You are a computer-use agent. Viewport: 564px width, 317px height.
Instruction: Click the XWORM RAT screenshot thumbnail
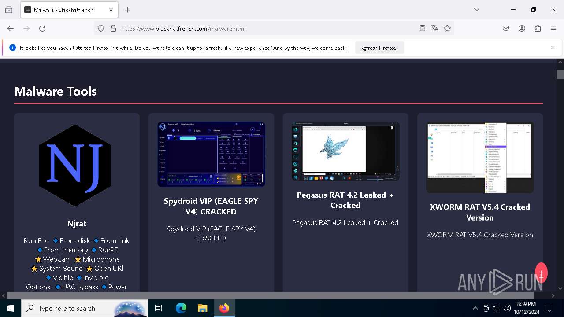(480, 157)
